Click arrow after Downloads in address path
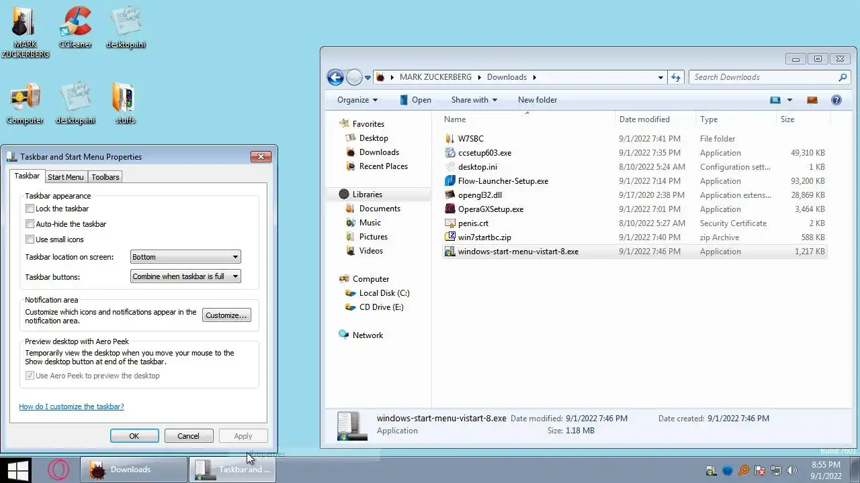Screen dimensions: 860x483 [x=535, y=77]
